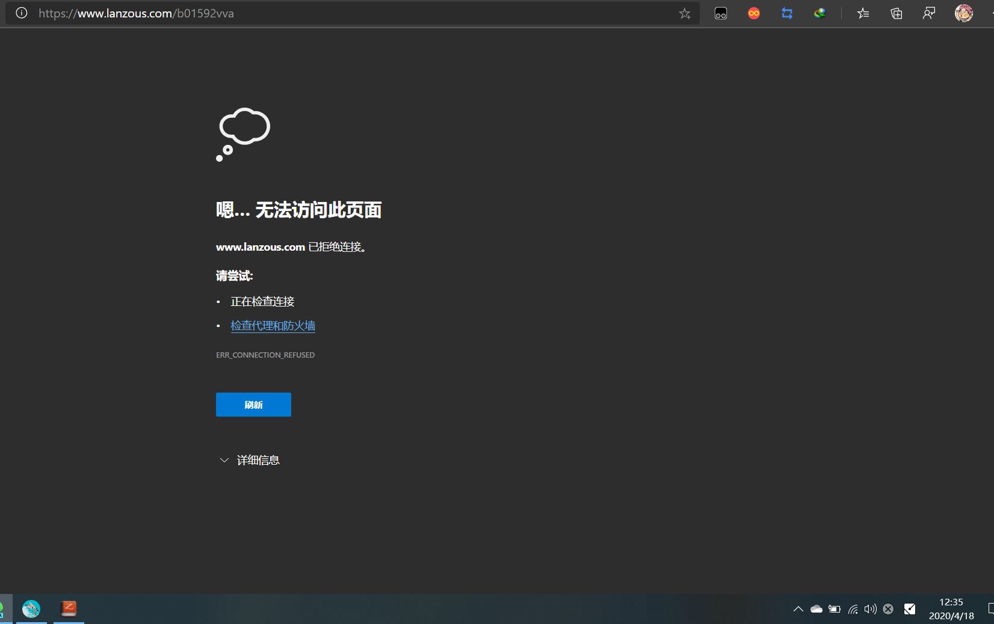
Task: Show hidden system tray icons
Action: click(x=798, y=609)
